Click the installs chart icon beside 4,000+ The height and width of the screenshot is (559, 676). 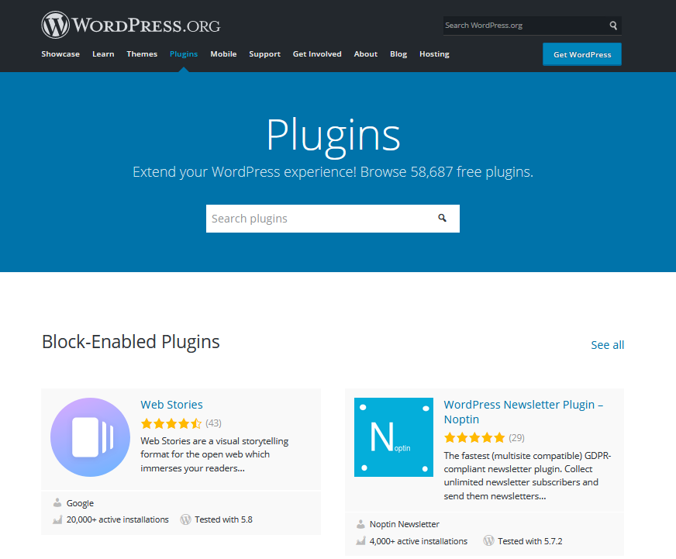pyautogui.click(x=360, y=541)
